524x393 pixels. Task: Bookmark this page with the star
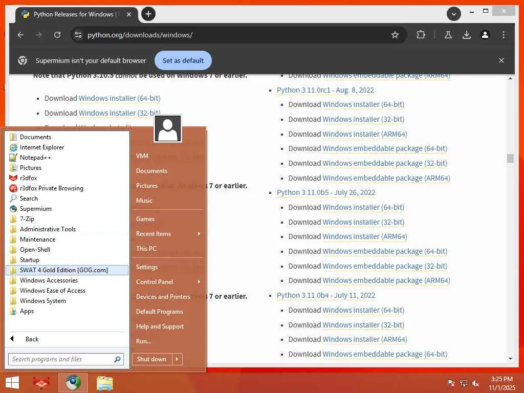tap(395, 35)
